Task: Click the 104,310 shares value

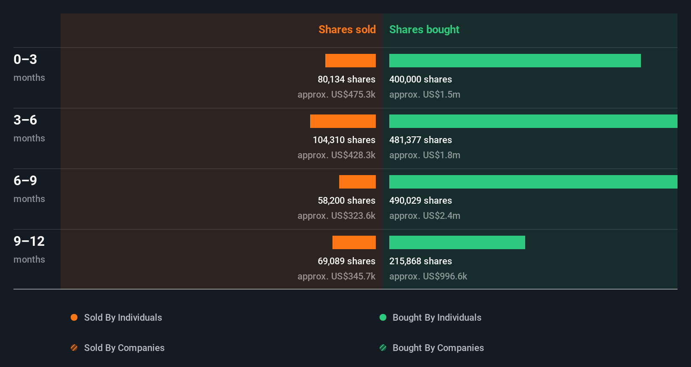Action: pyautogui.click(x=344, y=140)
